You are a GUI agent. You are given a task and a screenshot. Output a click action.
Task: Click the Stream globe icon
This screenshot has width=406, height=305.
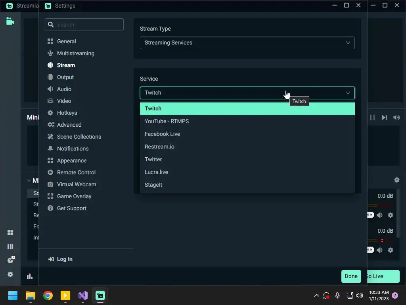[x=50, y=65]
